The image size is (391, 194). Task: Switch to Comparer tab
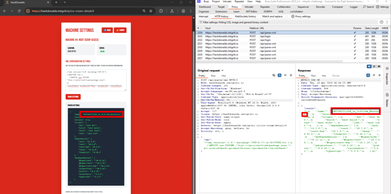point(338,7)
